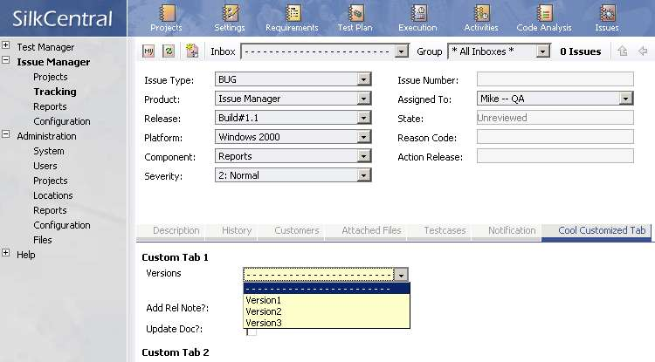The image size is (655, 362).
Task: Open Locations under Administration
Action: (x=53, y=195)
